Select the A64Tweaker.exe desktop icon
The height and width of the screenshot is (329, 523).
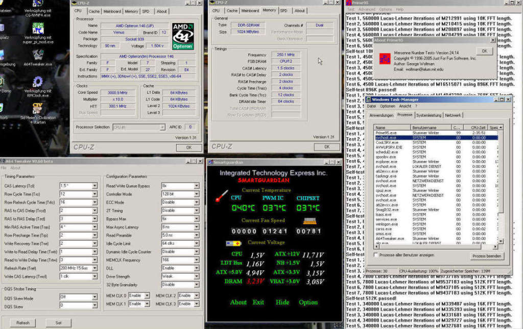[x=38, y=57]
